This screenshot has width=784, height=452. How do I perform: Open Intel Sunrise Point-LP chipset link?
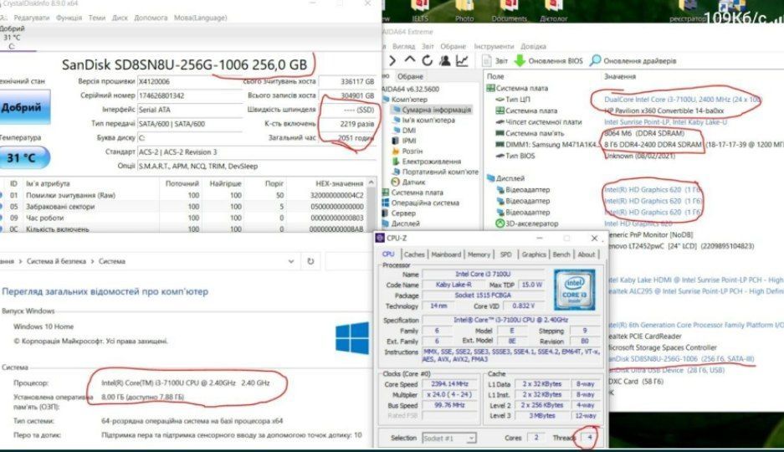coord(665,122)
